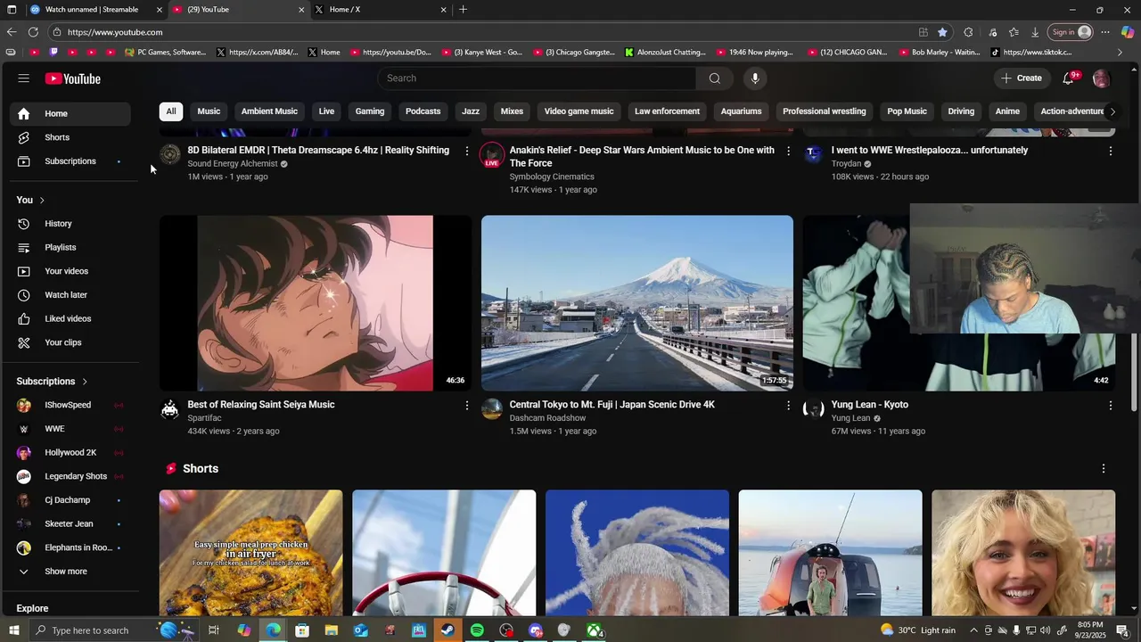Open Watch later in the sidebar
Viewport: 1141px width, 642px height.
click(x=70, y=295)
